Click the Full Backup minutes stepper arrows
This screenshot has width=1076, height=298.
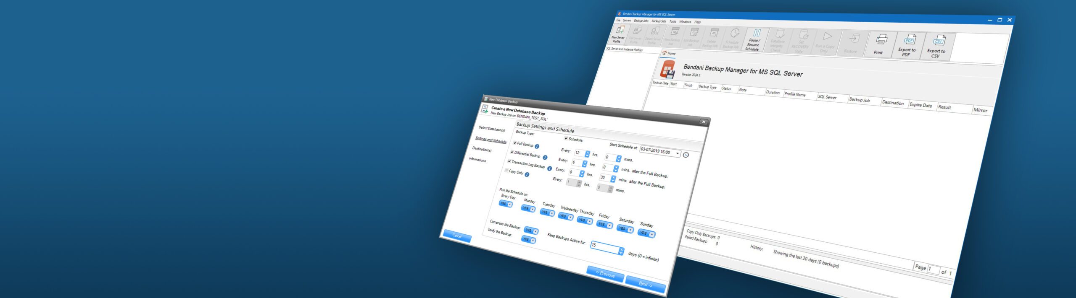[618, 159]
